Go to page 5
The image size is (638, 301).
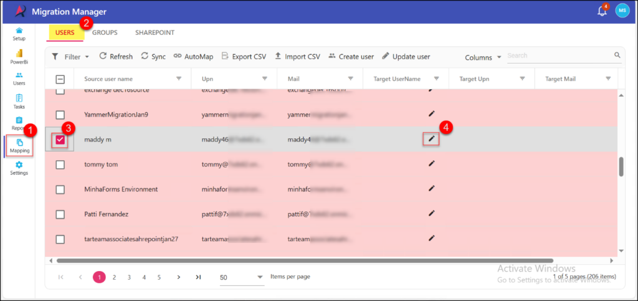tap(159, 277)
